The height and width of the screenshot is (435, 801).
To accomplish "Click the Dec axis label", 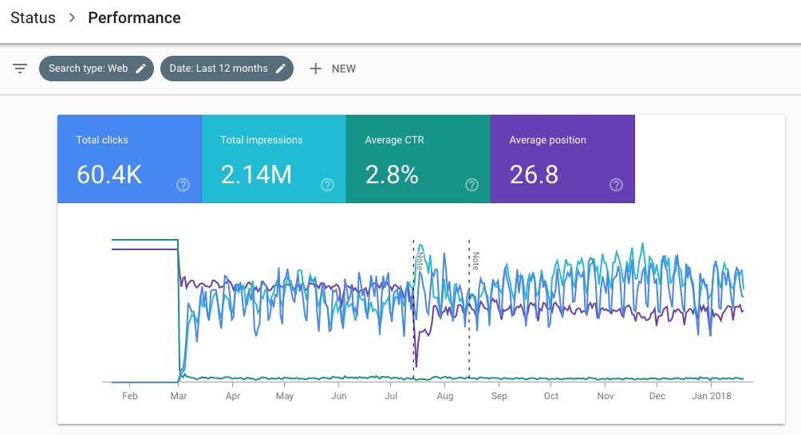I will click(657, 396).
